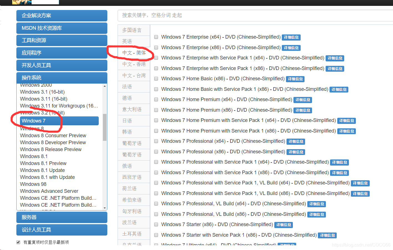Tick Windows 7 Professional, VL Build (x64) checkbox

tap(156, 204)
